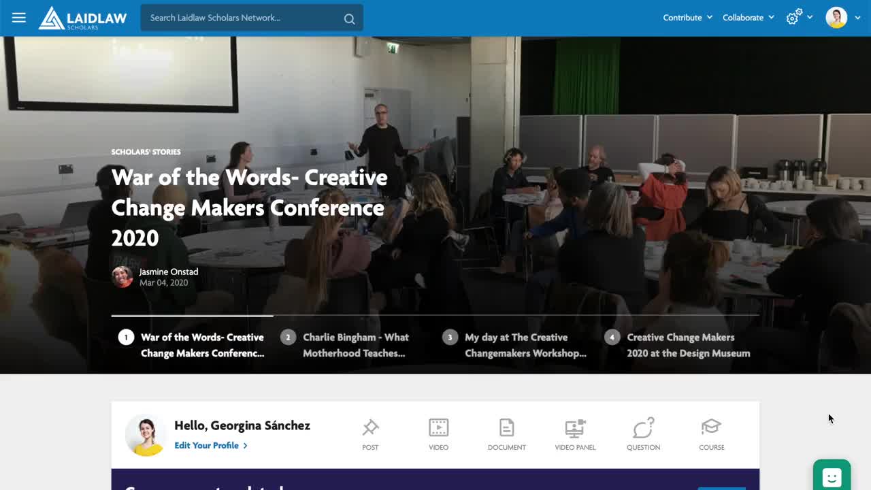The width and height of the screenshot is (871, 490).
Task: Upload a new Document
Action: pos(506,435)
